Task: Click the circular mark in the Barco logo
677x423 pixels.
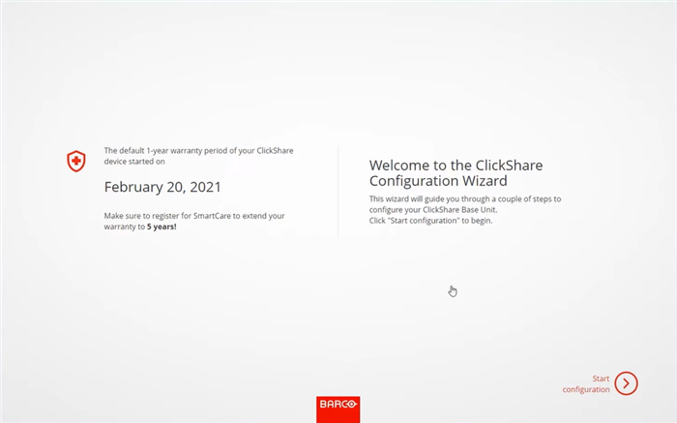Action: [x=351, y=405]
